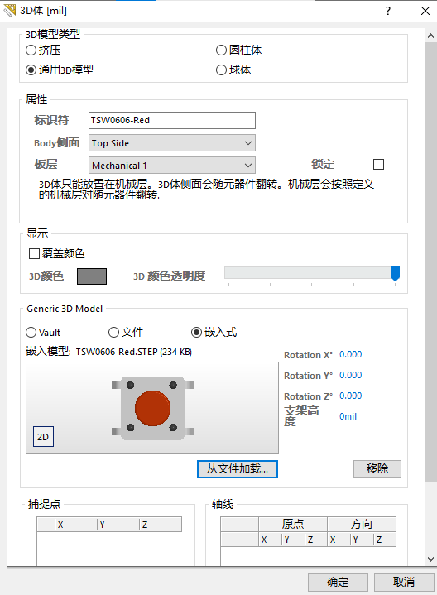Toggle the 锁定 checkbox

(378, 165)
